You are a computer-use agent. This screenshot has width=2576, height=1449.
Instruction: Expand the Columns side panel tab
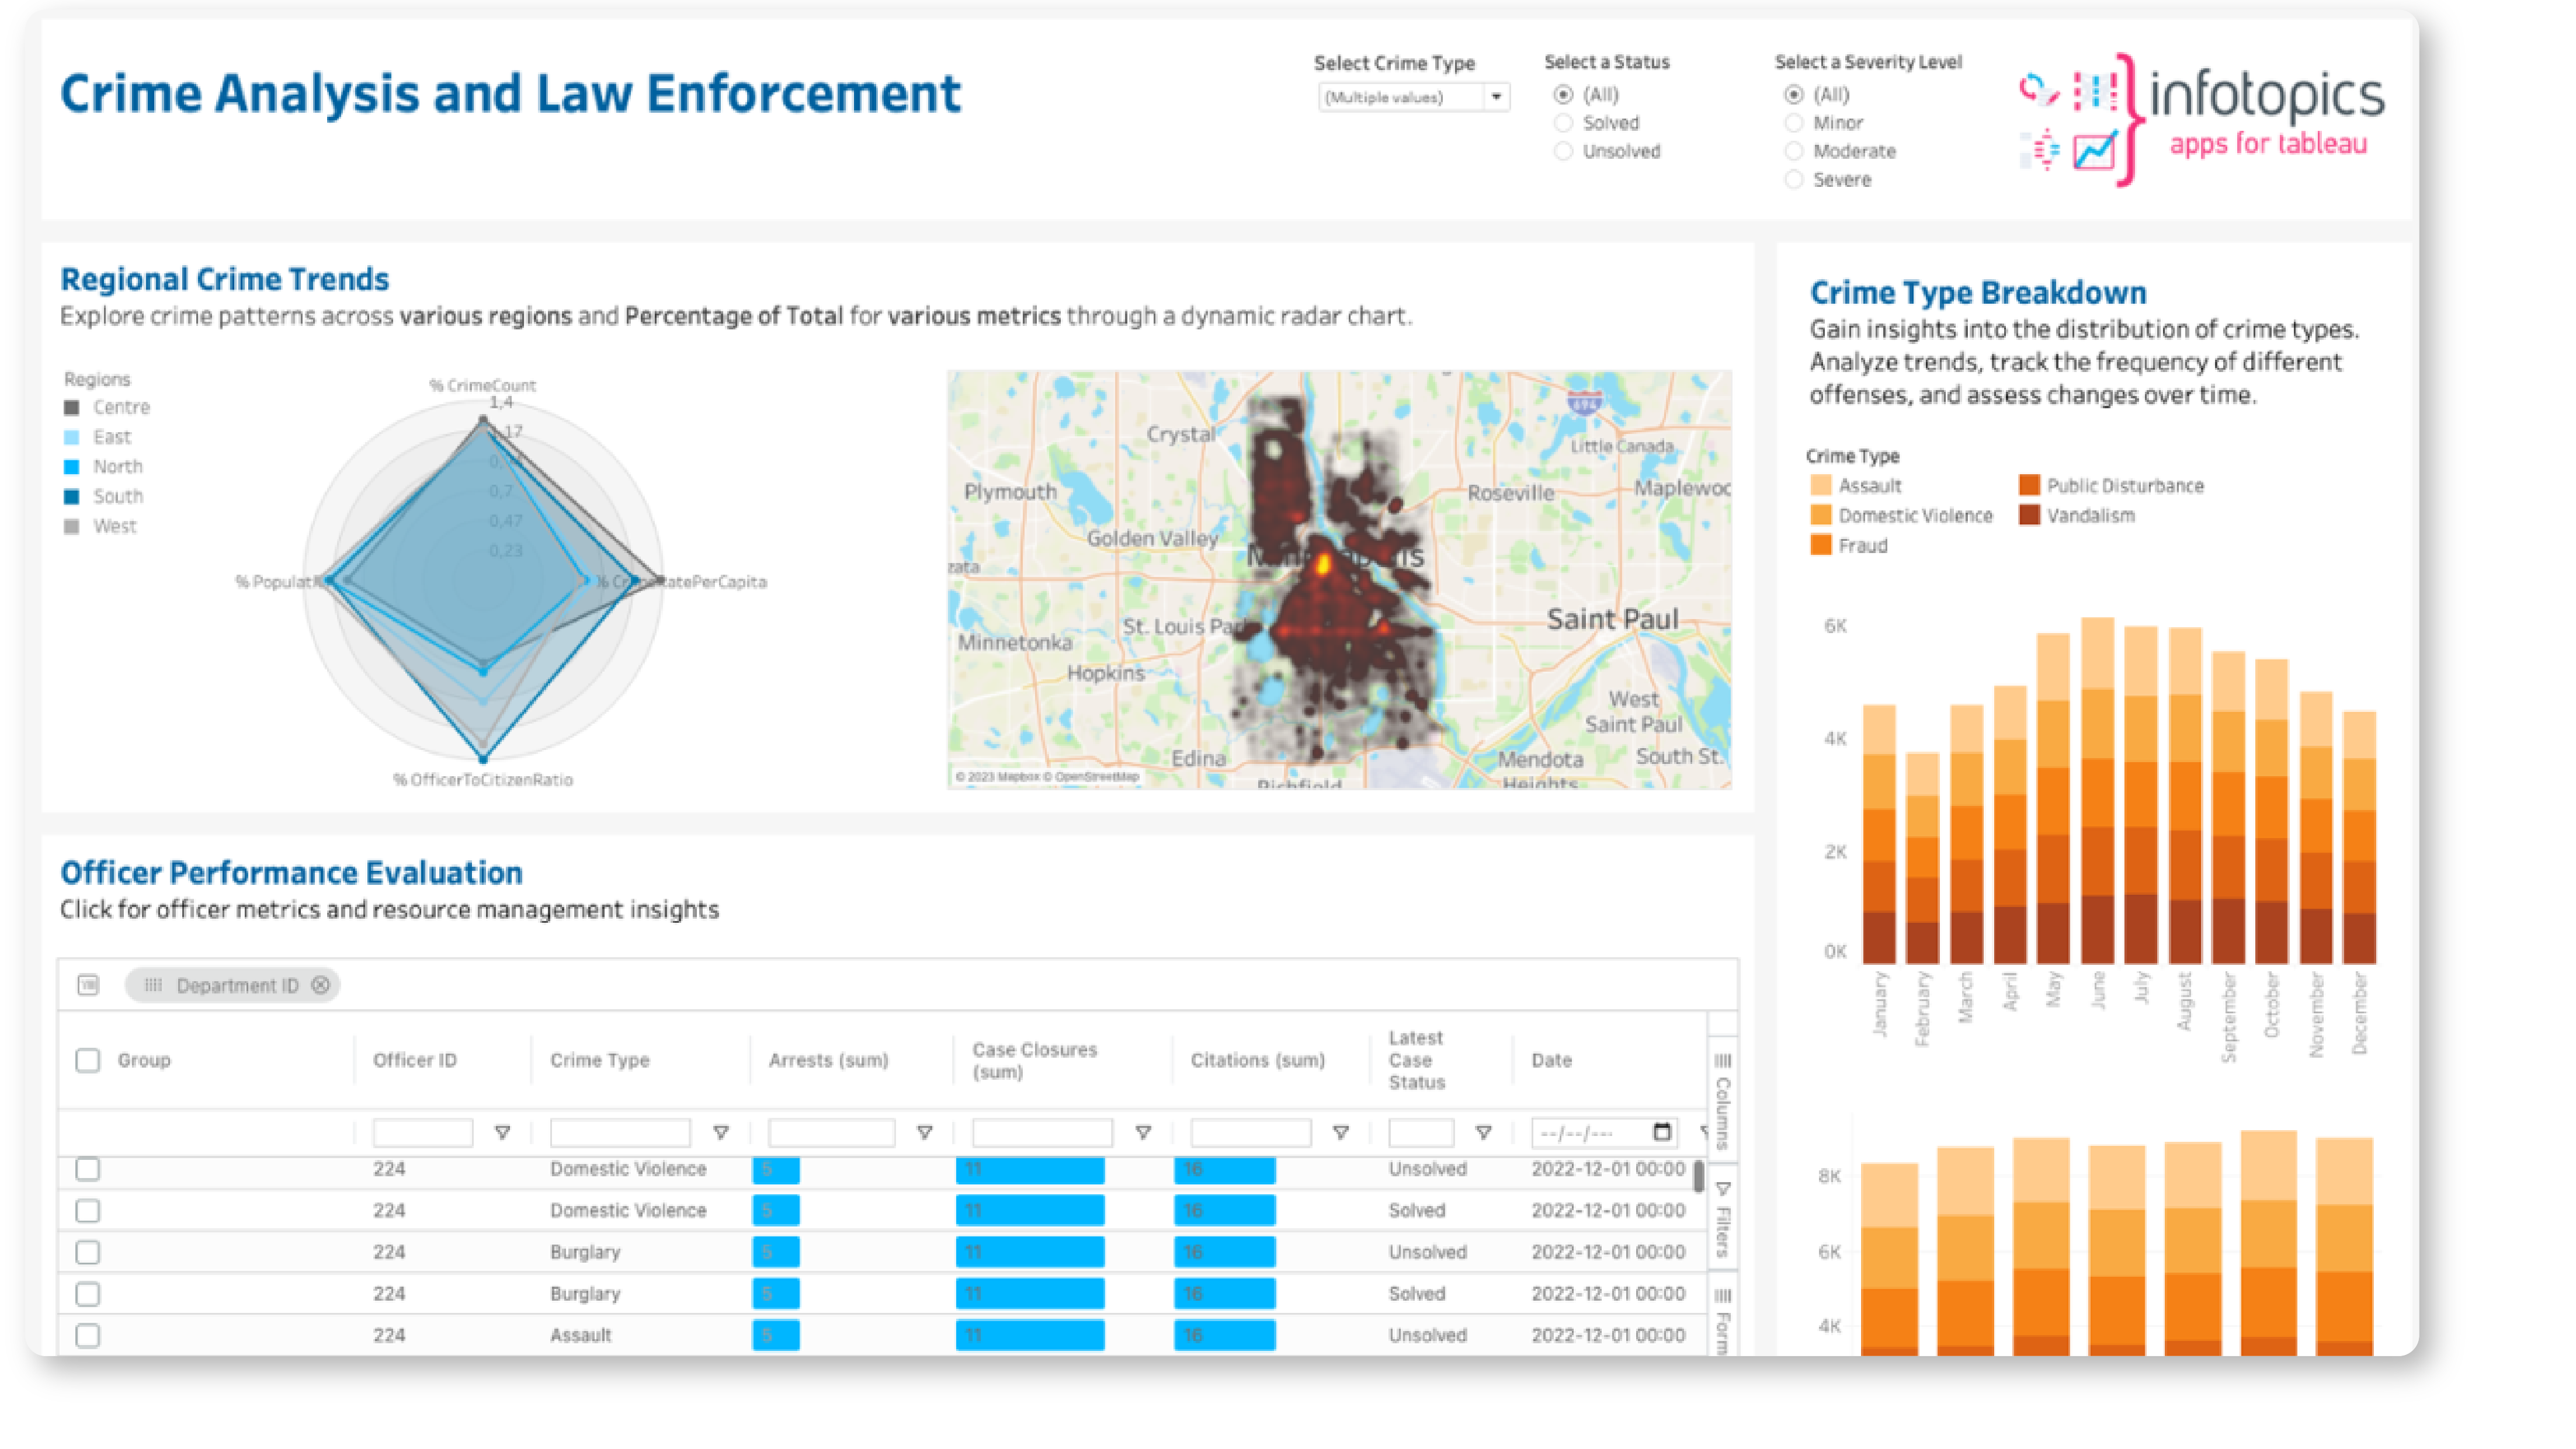point(1722,1100)
